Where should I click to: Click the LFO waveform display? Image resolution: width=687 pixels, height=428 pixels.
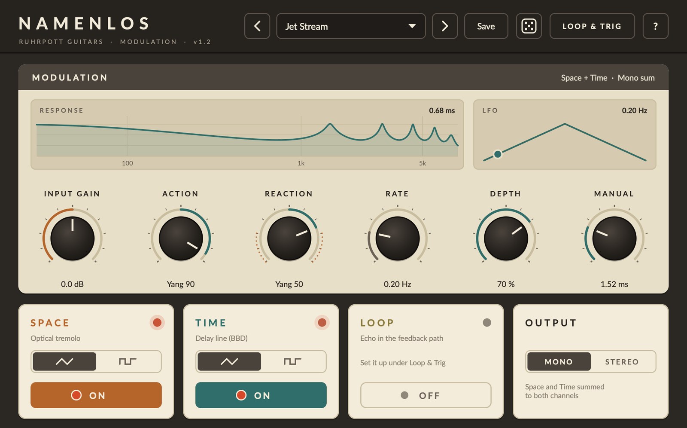point(565,135)
